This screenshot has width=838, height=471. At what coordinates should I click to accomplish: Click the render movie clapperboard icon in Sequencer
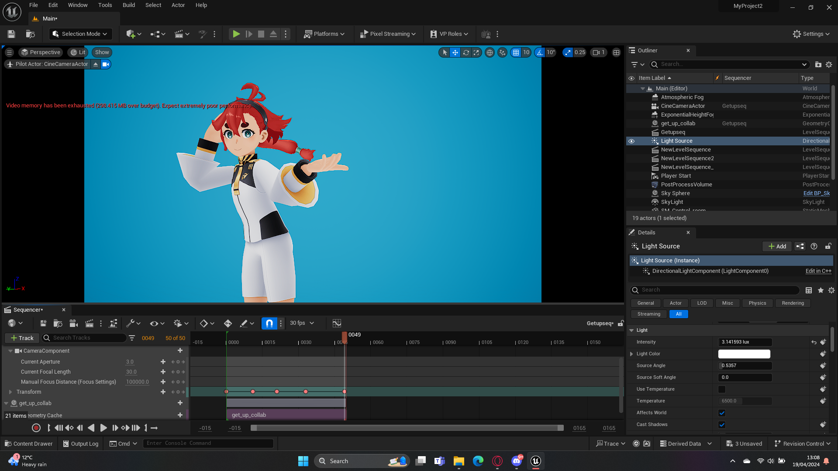89,323
